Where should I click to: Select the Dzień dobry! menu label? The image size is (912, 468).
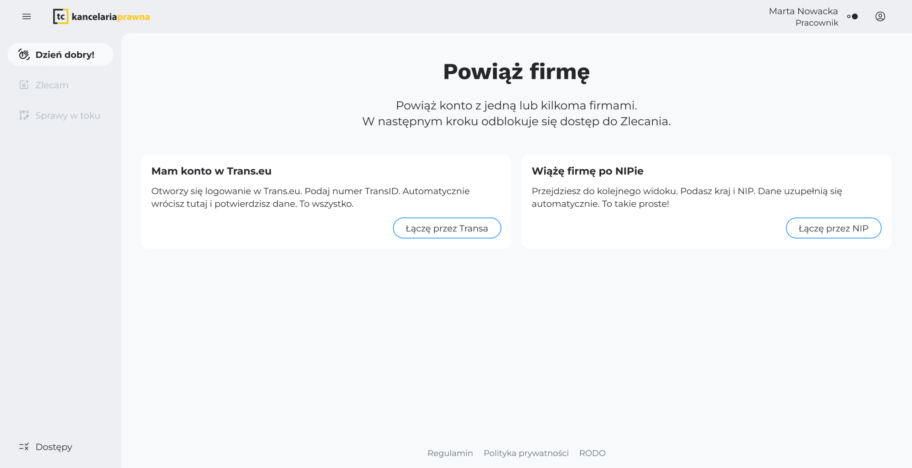click(x=65, y=55)
